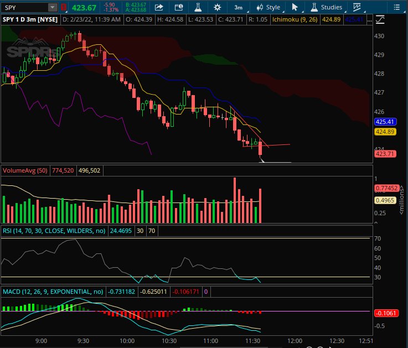Screen dimensions: 408x348
Task: Click the -1.37% change value
Action: tap(111, 10)
